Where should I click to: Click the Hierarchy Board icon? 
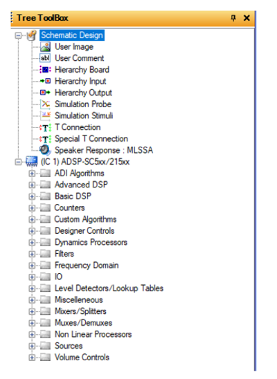[45, 70]
